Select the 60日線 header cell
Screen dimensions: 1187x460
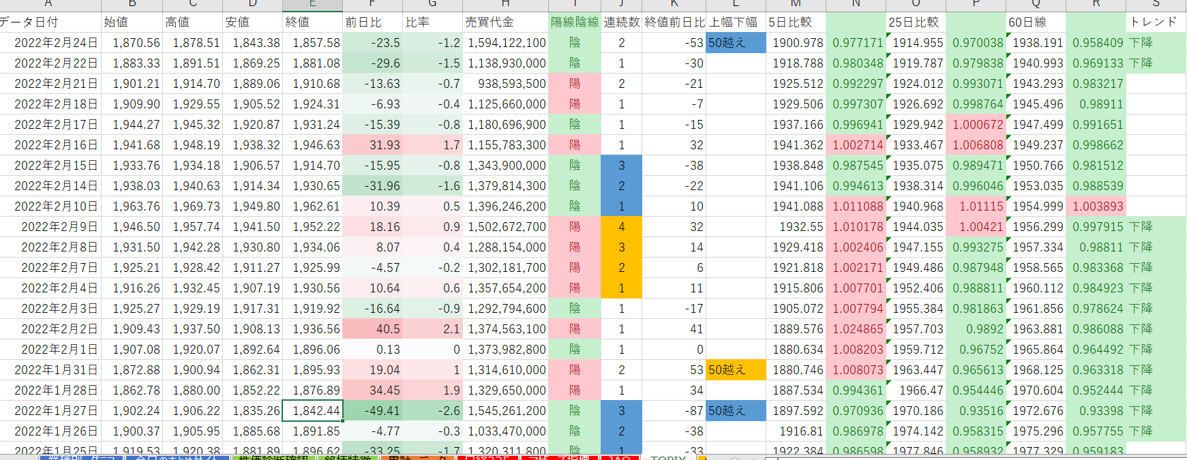point(1035,22)
